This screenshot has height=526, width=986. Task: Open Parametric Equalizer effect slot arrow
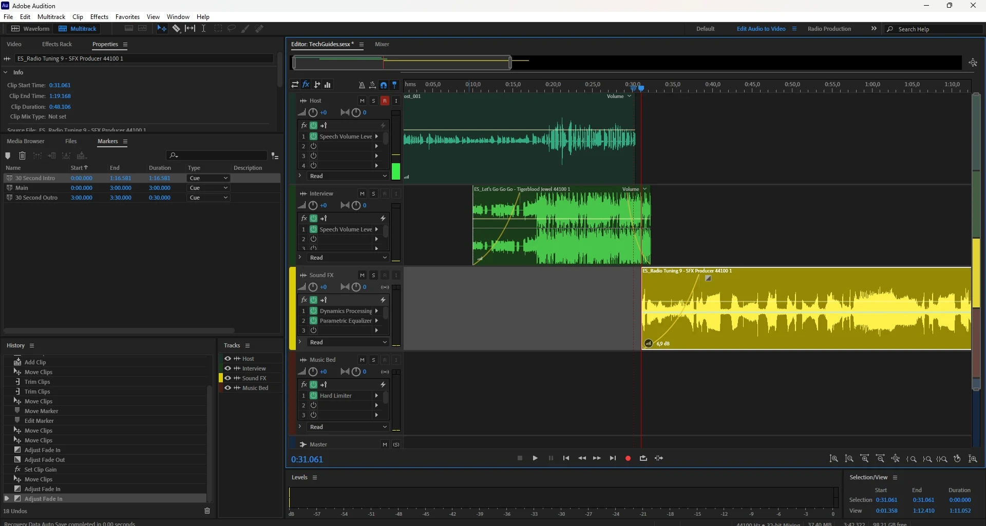376,321
